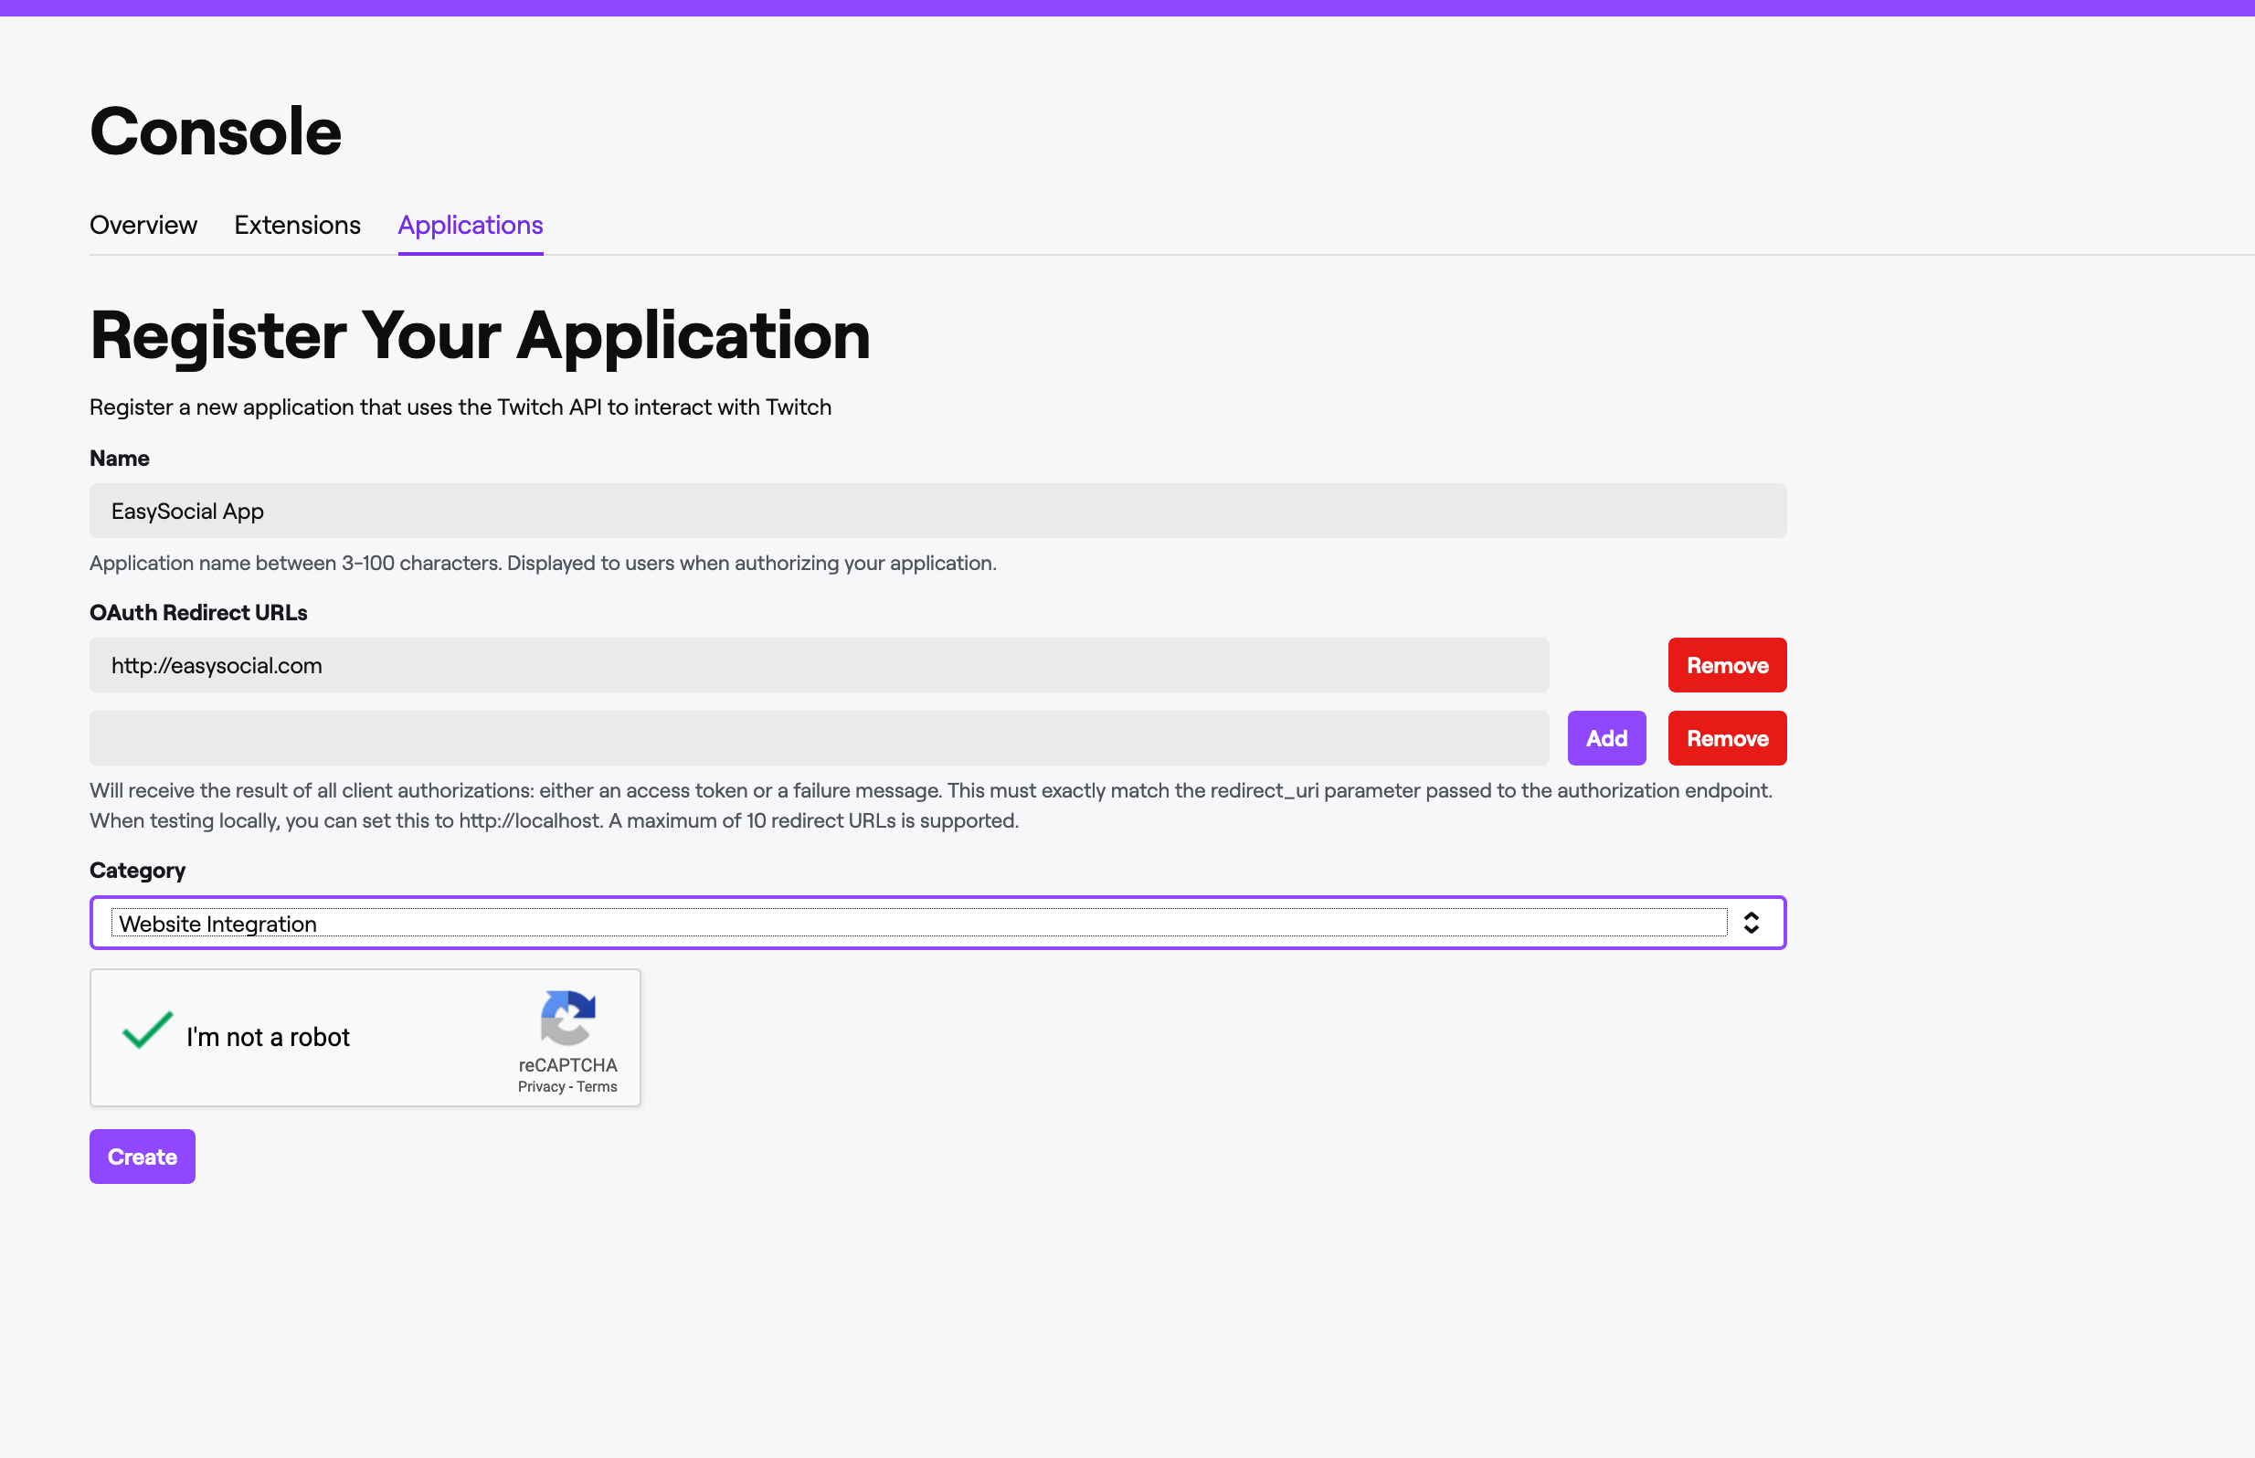This screenshot has width=2255, height=1458.
Task: Select the Applications tab
Action: pos(471,226)
